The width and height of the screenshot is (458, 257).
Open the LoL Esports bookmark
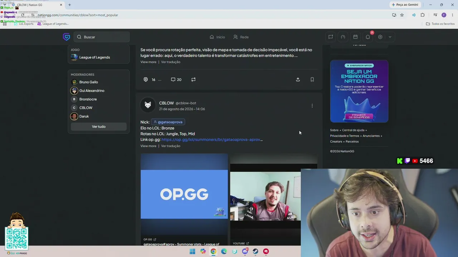24,24
